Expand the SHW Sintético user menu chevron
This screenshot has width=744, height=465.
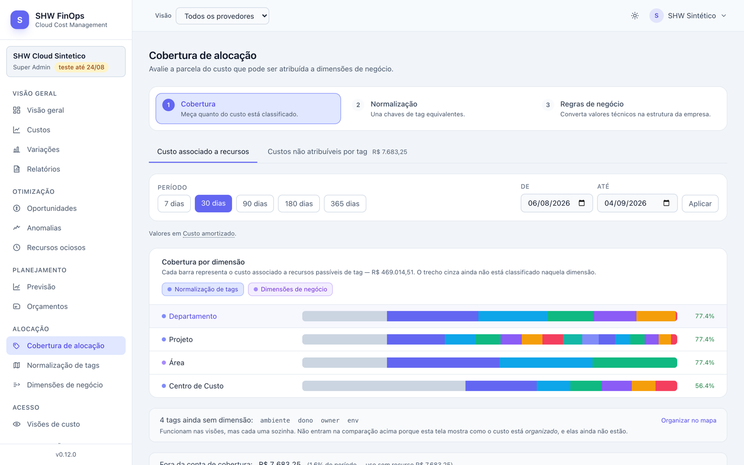pyautogui.click(x=724, y=16)
